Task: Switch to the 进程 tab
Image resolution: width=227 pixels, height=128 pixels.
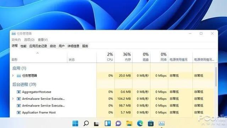Action: click(x=15, y=46)
